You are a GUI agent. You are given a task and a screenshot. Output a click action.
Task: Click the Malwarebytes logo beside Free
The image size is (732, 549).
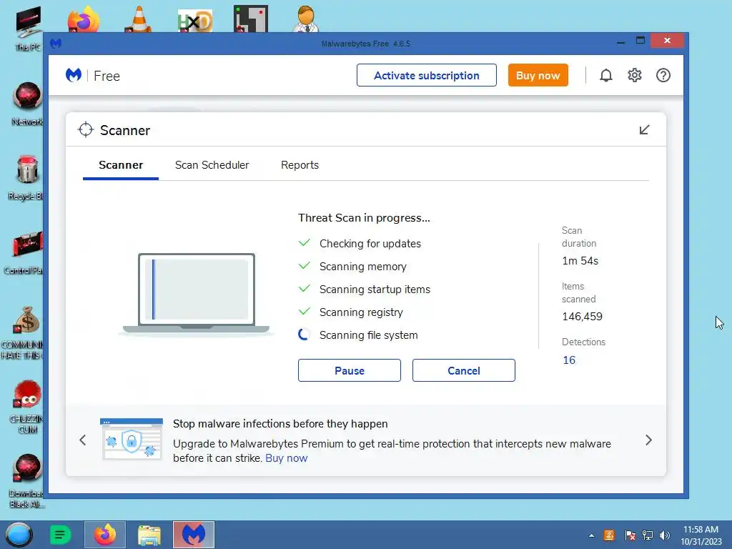(x=74, y=75)
